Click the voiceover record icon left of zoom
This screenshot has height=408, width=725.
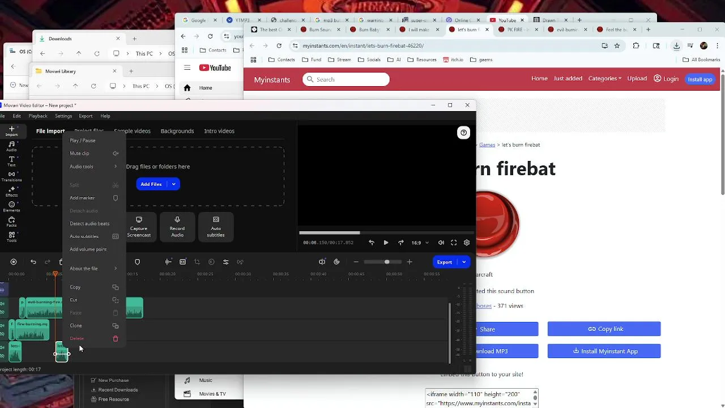click(336, 262)
